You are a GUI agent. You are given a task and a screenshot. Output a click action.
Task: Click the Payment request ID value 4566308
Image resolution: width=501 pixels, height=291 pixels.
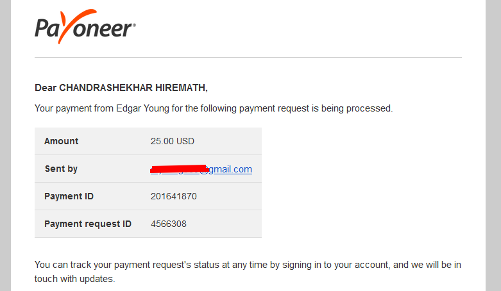[x=168, y=224]
